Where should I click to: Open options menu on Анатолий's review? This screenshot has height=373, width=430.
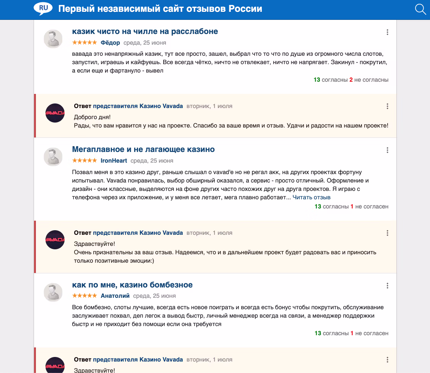click(387, 285)
